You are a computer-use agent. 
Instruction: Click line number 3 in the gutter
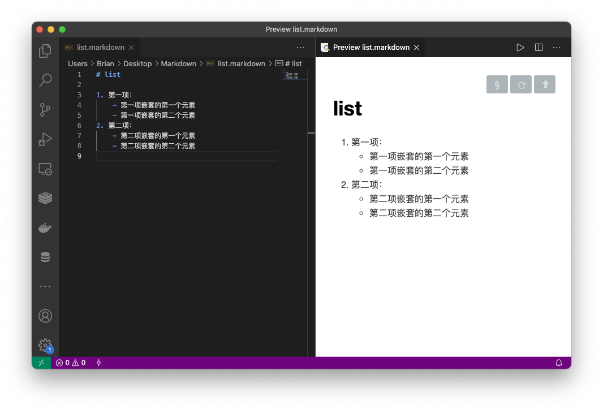[x=79, y=95]
